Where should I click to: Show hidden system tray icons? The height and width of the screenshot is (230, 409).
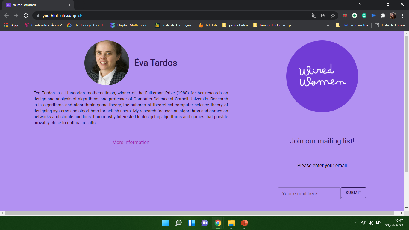pos(355,223)
